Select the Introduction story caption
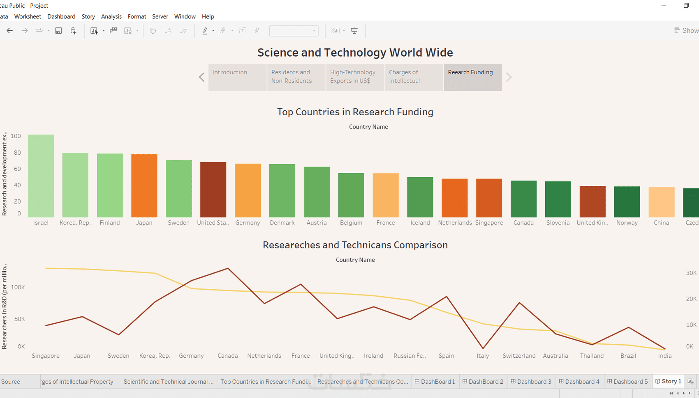 point(237,77)
